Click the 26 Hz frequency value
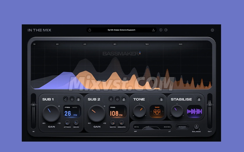Screen dimensions: 244x152 (x=71, y=113)
